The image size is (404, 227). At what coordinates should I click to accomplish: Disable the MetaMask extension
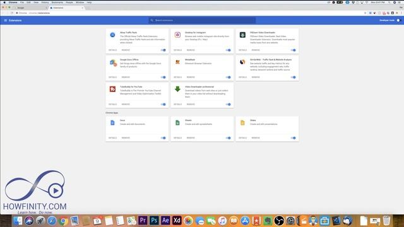[229, 77]
